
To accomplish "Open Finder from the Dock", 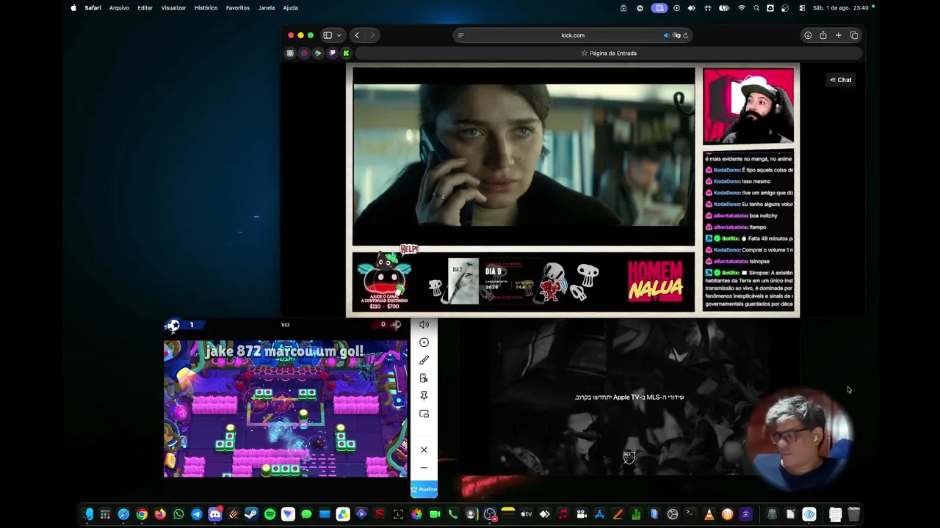I will click(x=88, y=514).
